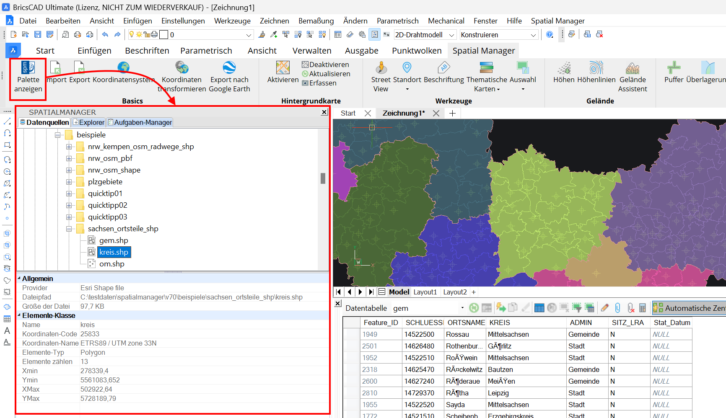Open the Koordinaten transformieren tool

[x=181, y=75]
